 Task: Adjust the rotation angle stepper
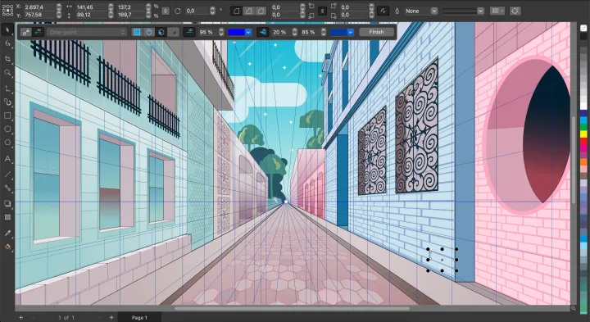[212, 11]
